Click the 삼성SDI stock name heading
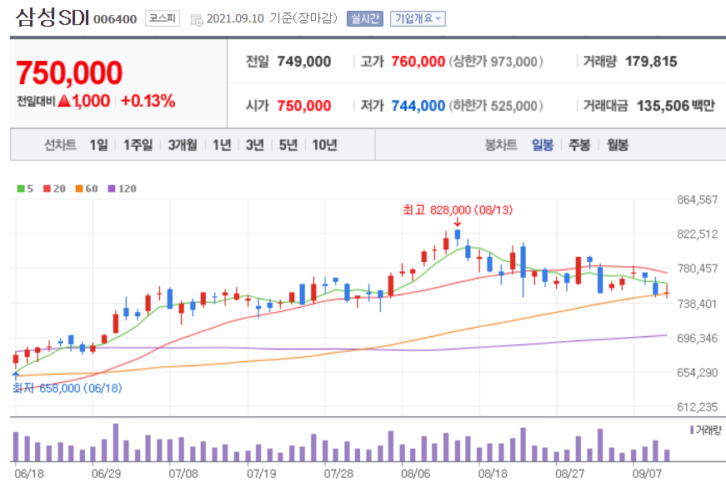The image size is (726, 483). coord(53,18)
